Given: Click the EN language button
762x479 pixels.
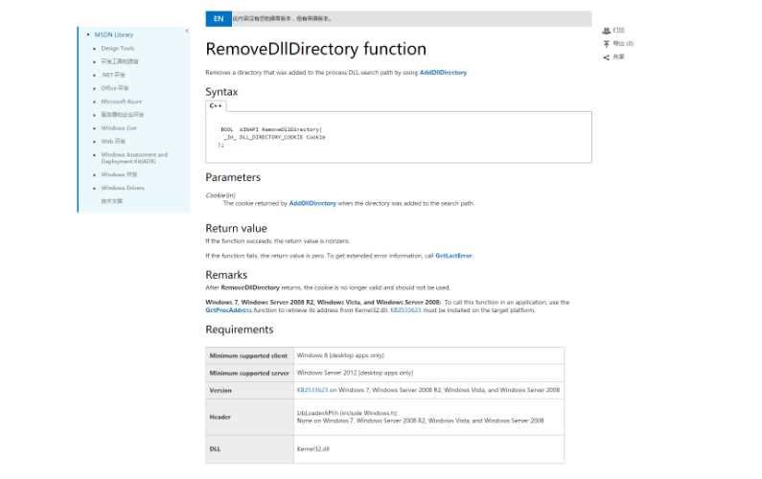Looking at the screenshot, I should click(x=219, y=18).
